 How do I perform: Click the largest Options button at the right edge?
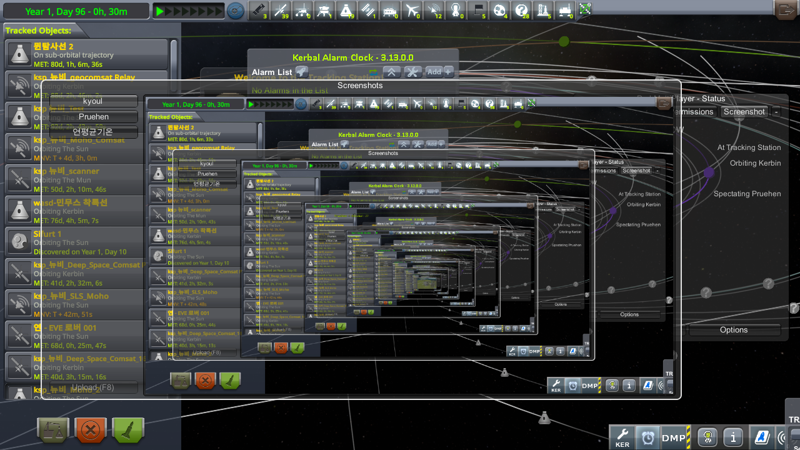tap(734, 330)
